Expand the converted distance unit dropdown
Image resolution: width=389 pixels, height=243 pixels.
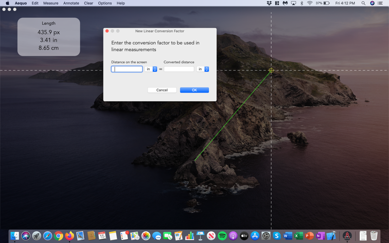tap(203, 69)
